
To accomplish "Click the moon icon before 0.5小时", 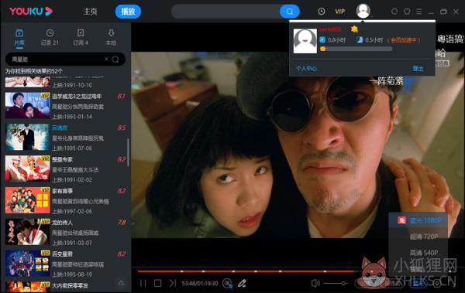I will (360, 39).
